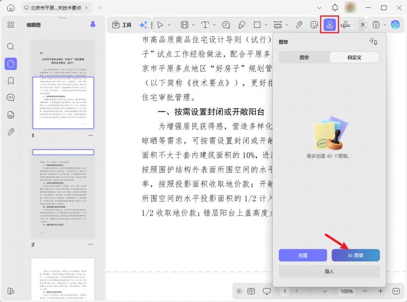Click the 导入 import button
407x302 pixels.
coord(329,271)
